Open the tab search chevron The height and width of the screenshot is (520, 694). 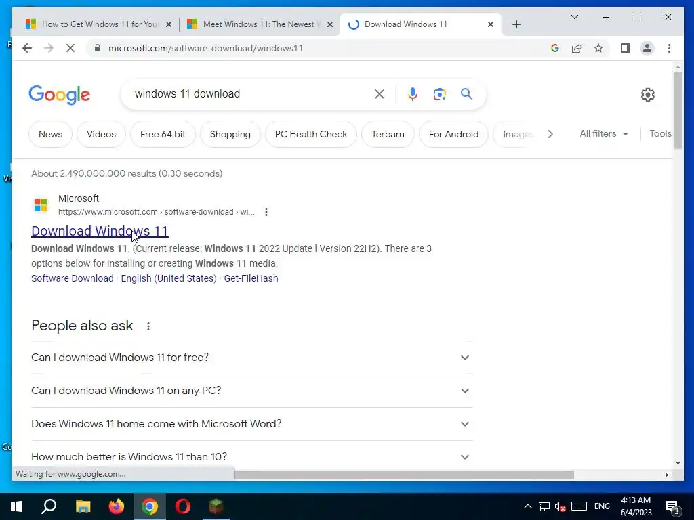click(x=575, y=17)
